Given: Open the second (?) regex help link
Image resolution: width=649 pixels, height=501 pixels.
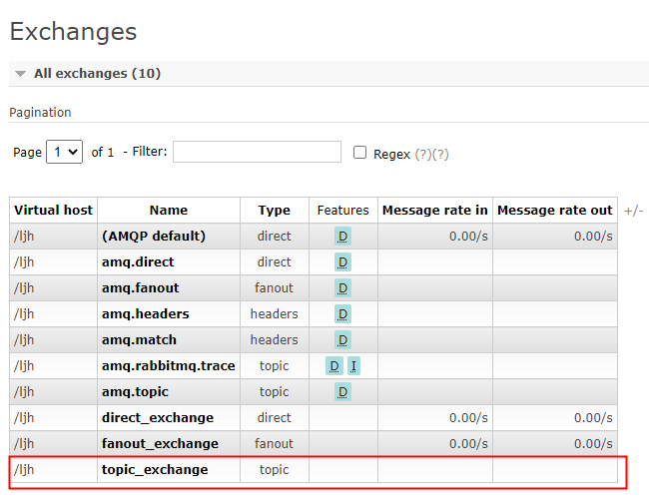Looking at the screenshot, I should (x=440, y=155).
